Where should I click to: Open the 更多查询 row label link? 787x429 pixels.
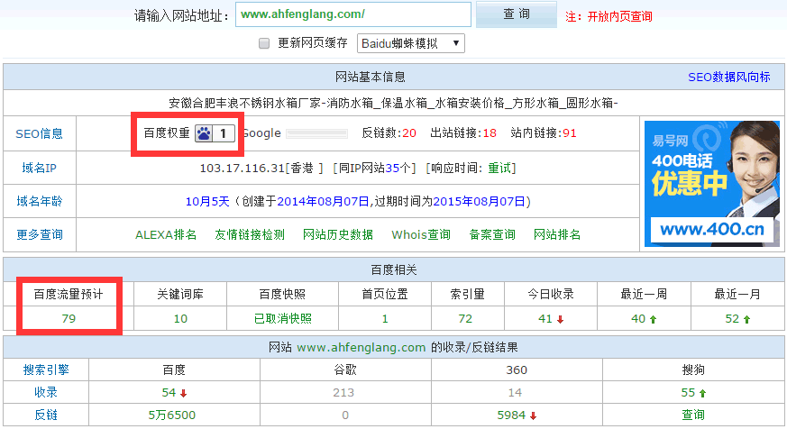pyautogui.click(x=39, y=234)
